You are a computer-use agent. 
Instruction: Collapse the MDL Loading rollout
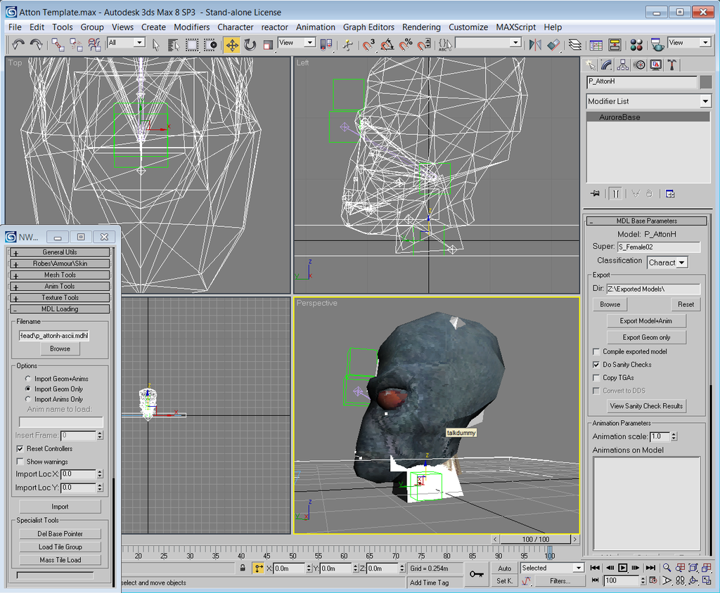(x=60, y=309)
